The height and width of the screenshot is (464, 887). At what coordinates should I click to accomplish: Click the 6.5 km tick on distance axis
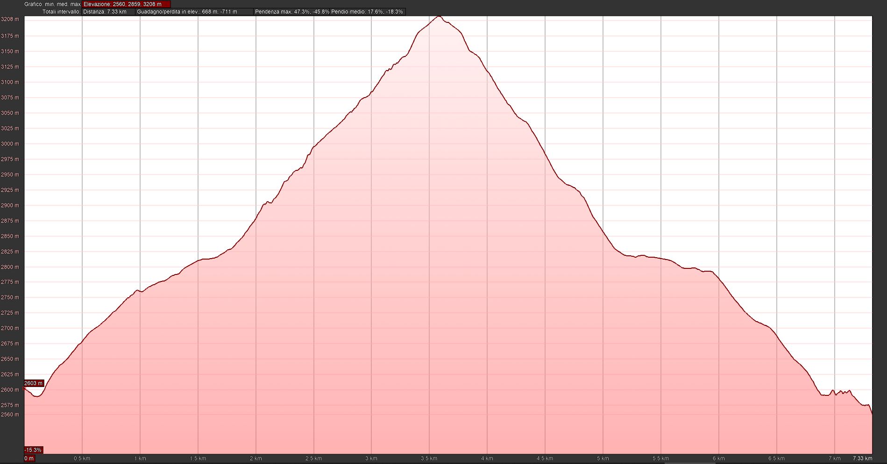(776, 458)
